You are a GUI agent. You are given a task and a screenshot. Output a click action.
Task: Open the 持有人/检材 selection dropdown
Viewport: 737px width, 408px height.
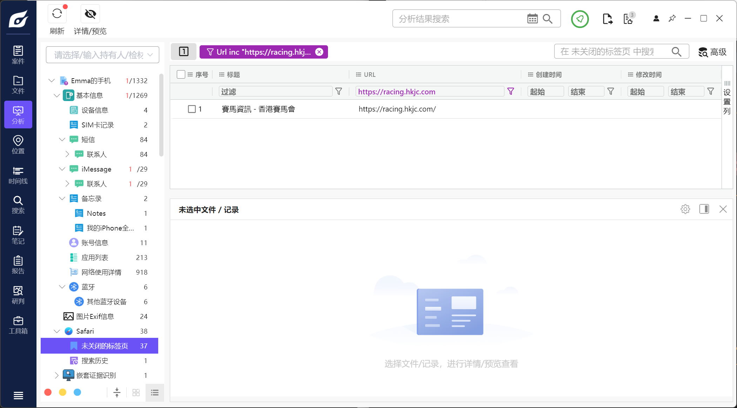tap(102, 55)
